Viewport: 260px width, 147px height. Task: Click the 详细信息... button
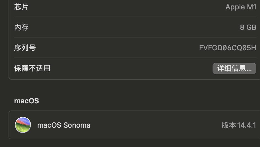point(234,68)
